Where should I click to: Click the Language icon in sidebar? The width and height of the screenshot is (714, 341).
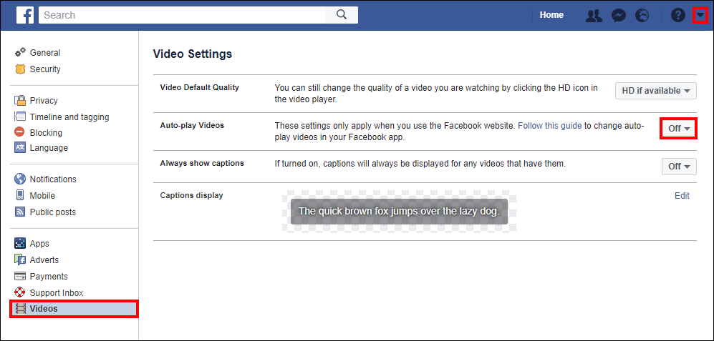point(20,148)
